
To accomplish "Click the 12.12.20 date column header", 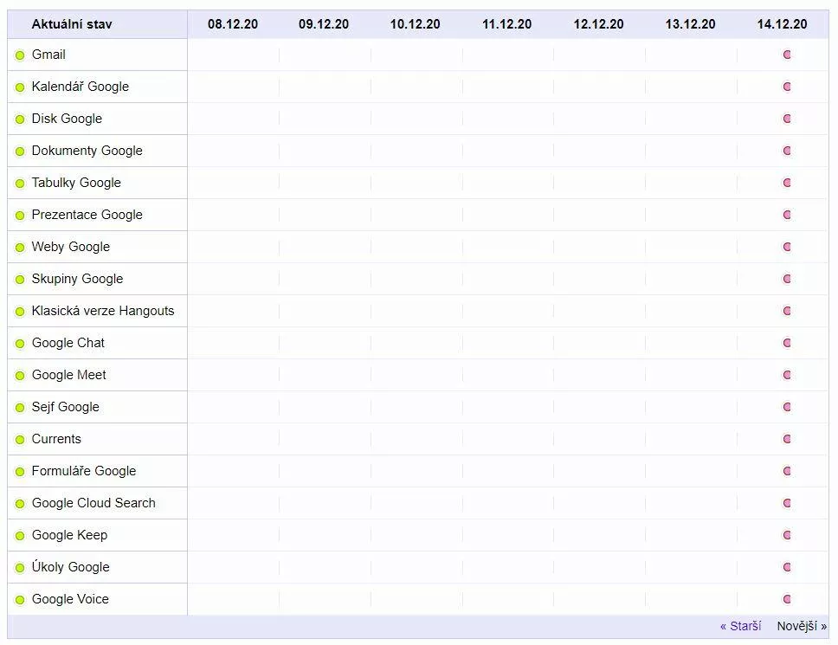I will point(598,24).
